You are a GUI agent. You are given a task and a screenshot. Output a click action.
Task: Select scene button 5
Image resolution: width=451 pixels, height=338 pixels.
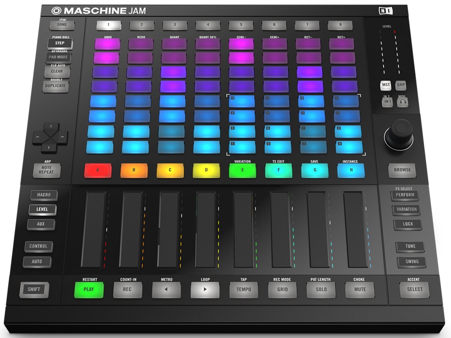[x=241, y=25]
